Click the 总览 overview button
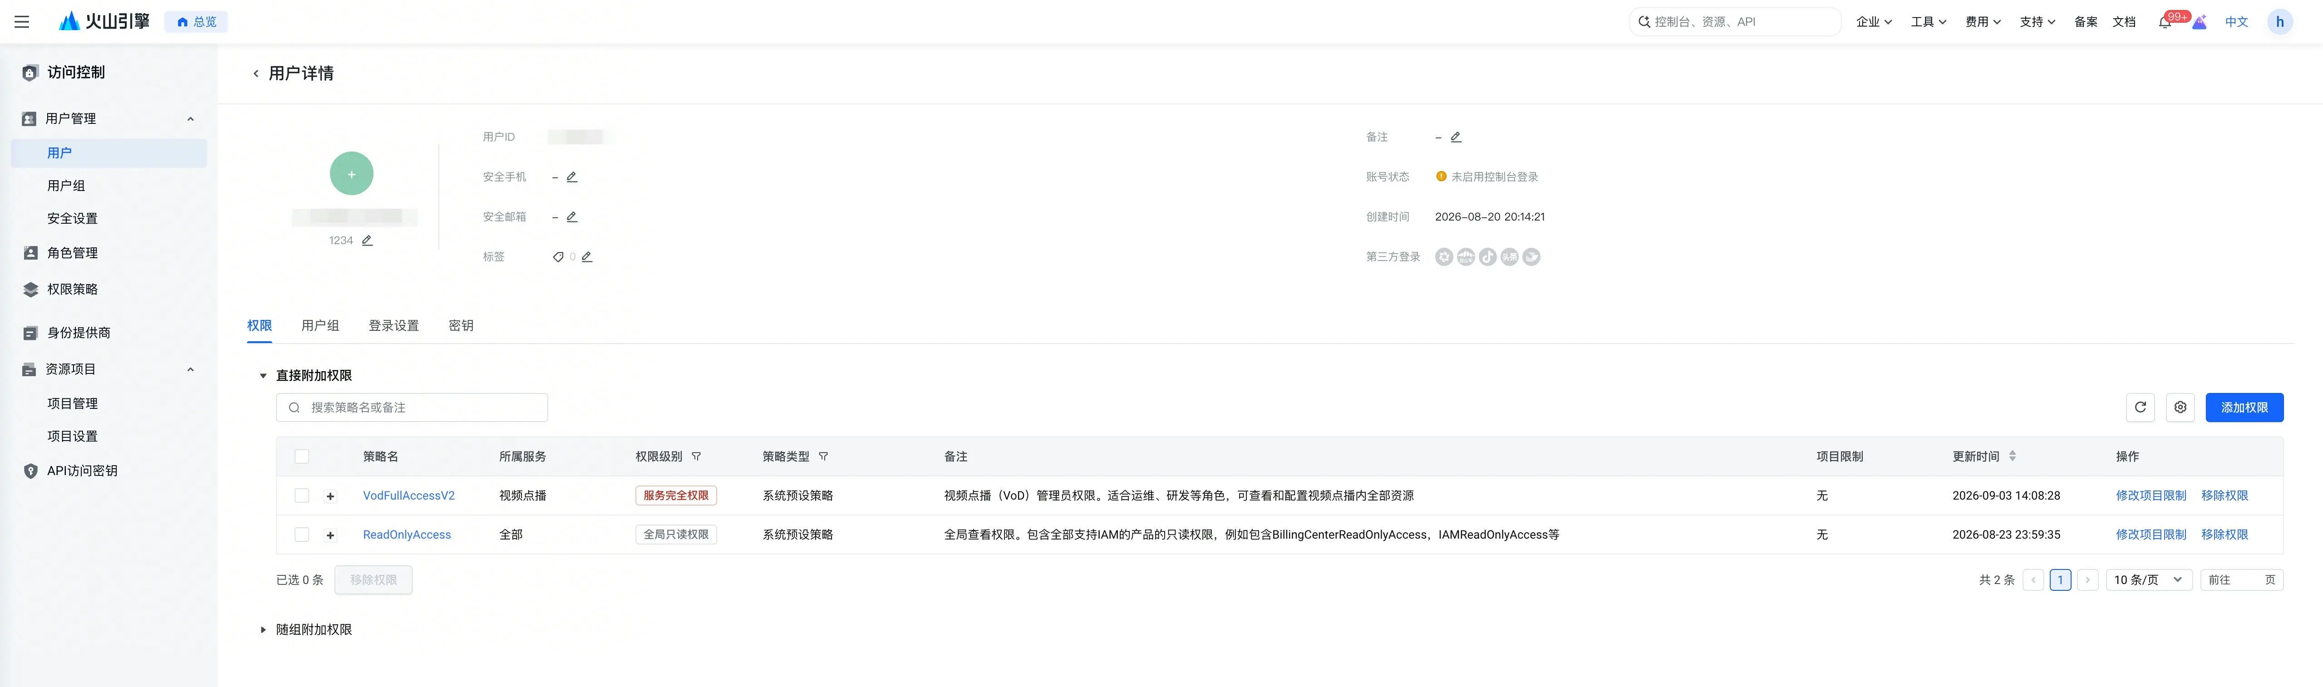Image resolution: width=2323 pixels, height=687 pixels. [196, 22]
